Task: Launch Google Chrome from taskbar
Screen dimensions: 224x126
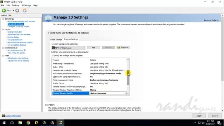Action: coord(28,123)
